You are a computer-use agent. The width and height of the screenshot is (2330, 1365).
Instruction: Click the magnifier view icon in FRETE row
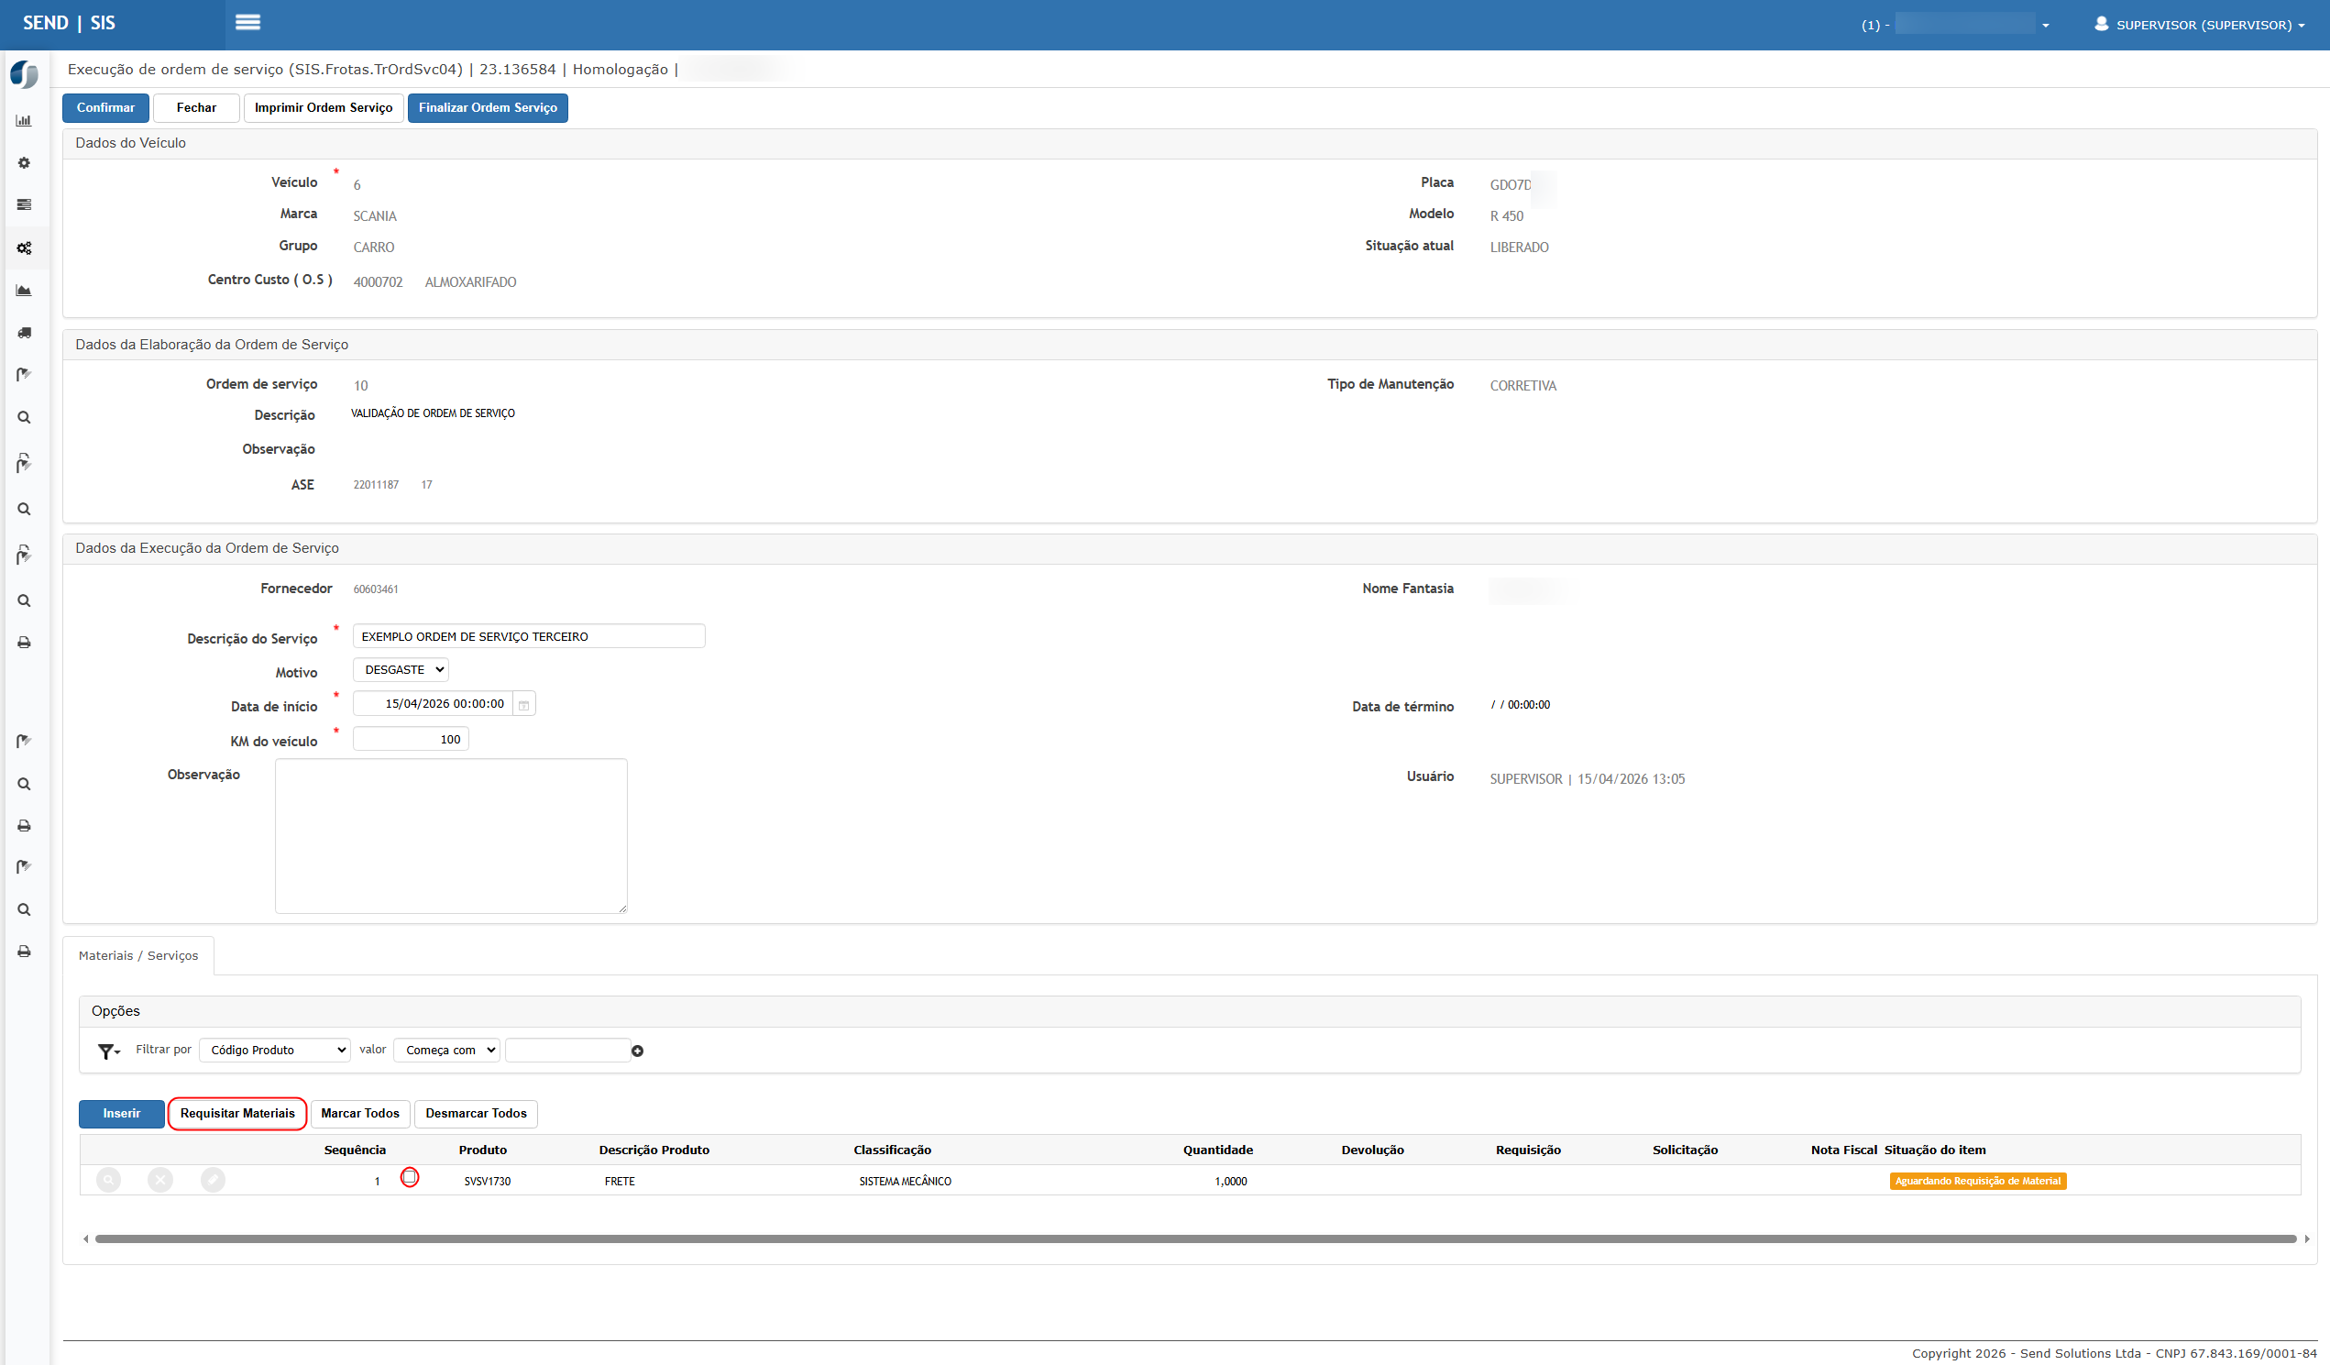tap(108, 1180)
